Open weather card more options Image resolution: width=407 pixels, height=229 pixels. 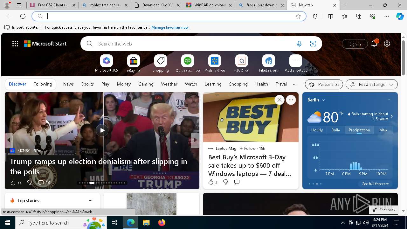click(388, 100)
